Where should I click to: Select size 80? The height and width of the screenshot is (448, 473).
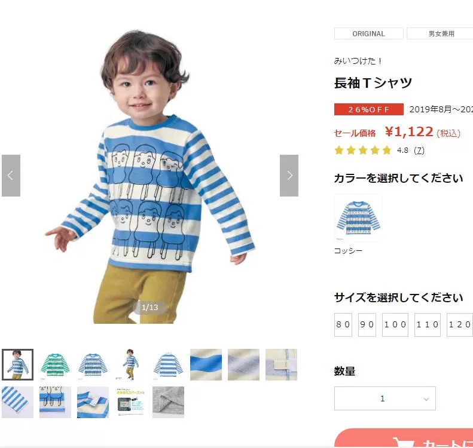343,325
